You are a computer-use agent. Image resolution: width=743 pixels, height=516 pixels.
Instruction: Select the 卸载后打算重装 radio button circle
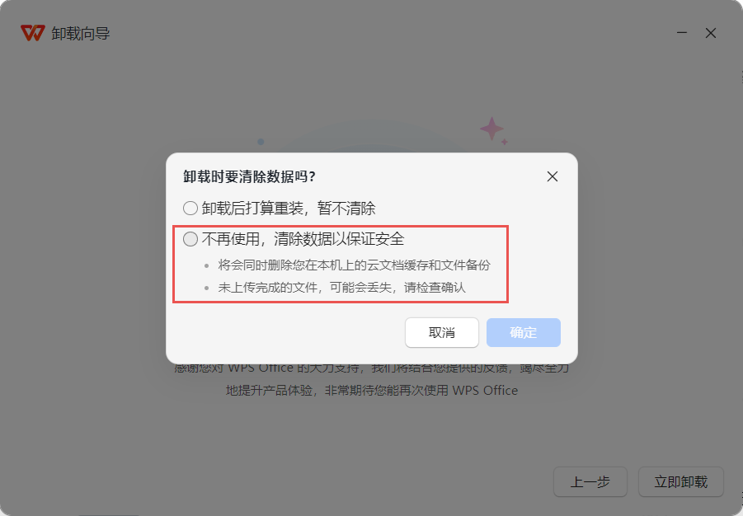click(x=190, y=208)
